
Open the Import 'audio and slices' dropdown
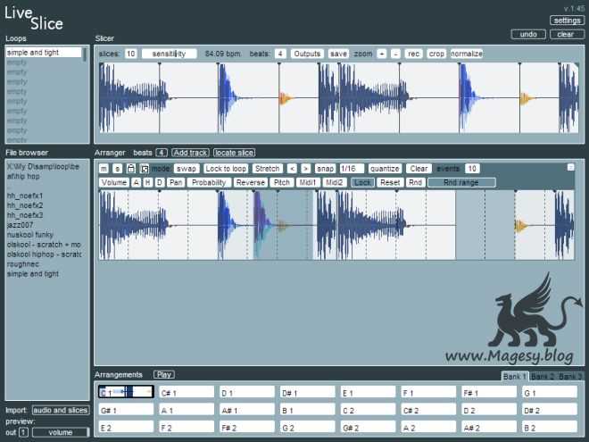click(61, 411)
